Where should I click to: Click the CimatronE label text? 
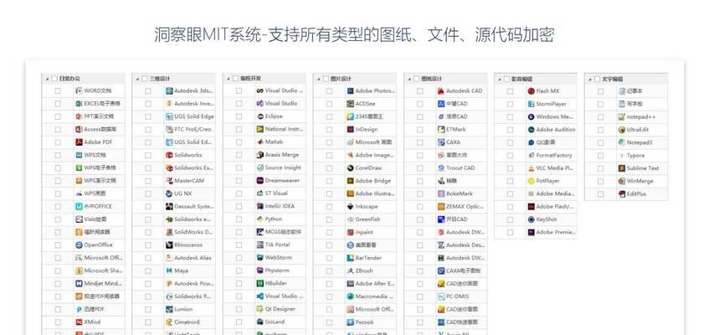point(188,322)
